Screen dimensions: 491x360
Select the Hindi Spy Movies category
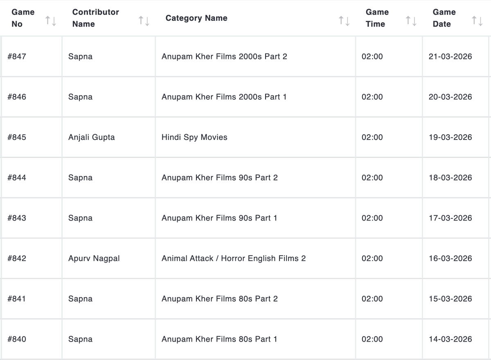pos(194,137)
